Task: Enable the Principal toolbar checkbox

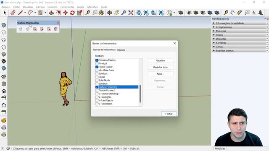Action: click(97, 63)
